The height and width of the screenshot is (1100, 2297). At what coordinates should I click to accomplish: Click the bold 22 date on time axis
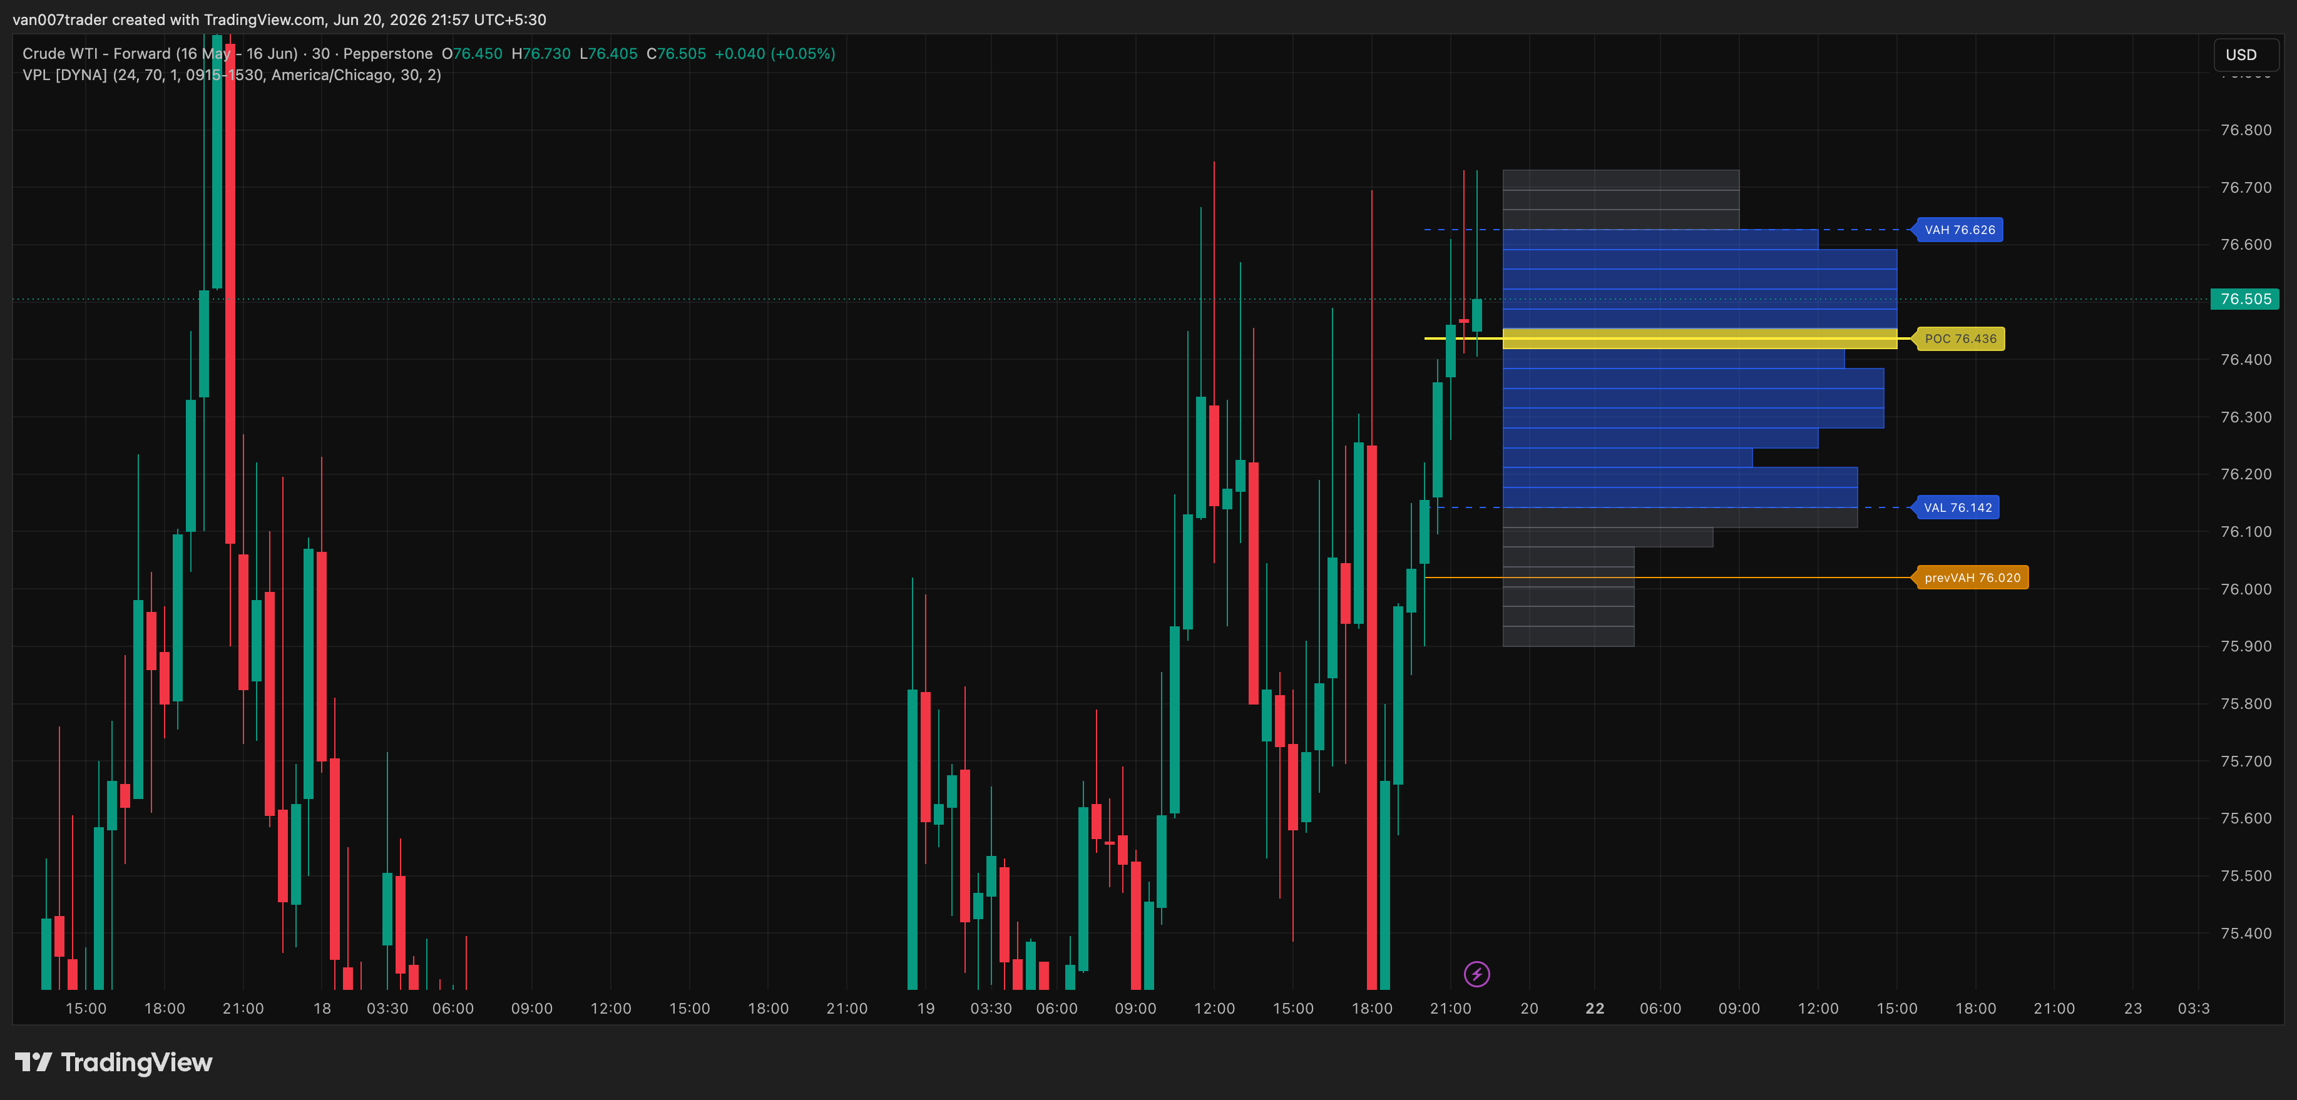(x=1594, y=1008)
